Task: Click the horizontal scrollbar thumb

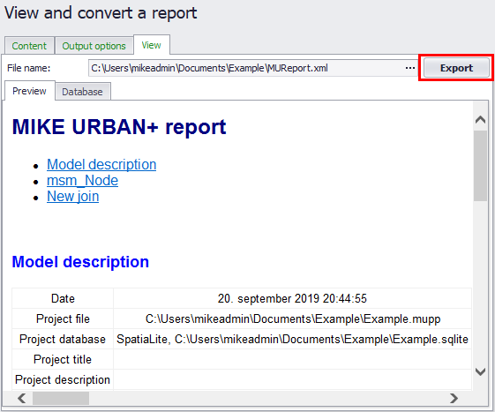Action: point(61,398)
